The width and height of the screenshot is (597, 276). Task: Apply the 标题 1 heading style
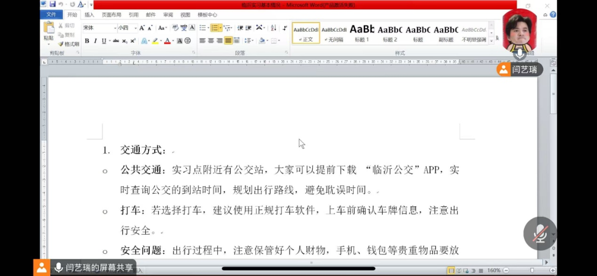click(x=362, y=33)
